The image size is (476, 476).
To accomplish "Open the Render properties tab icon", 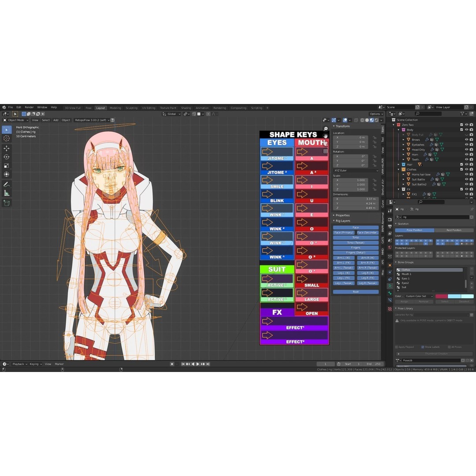I will tap(390, 219).
